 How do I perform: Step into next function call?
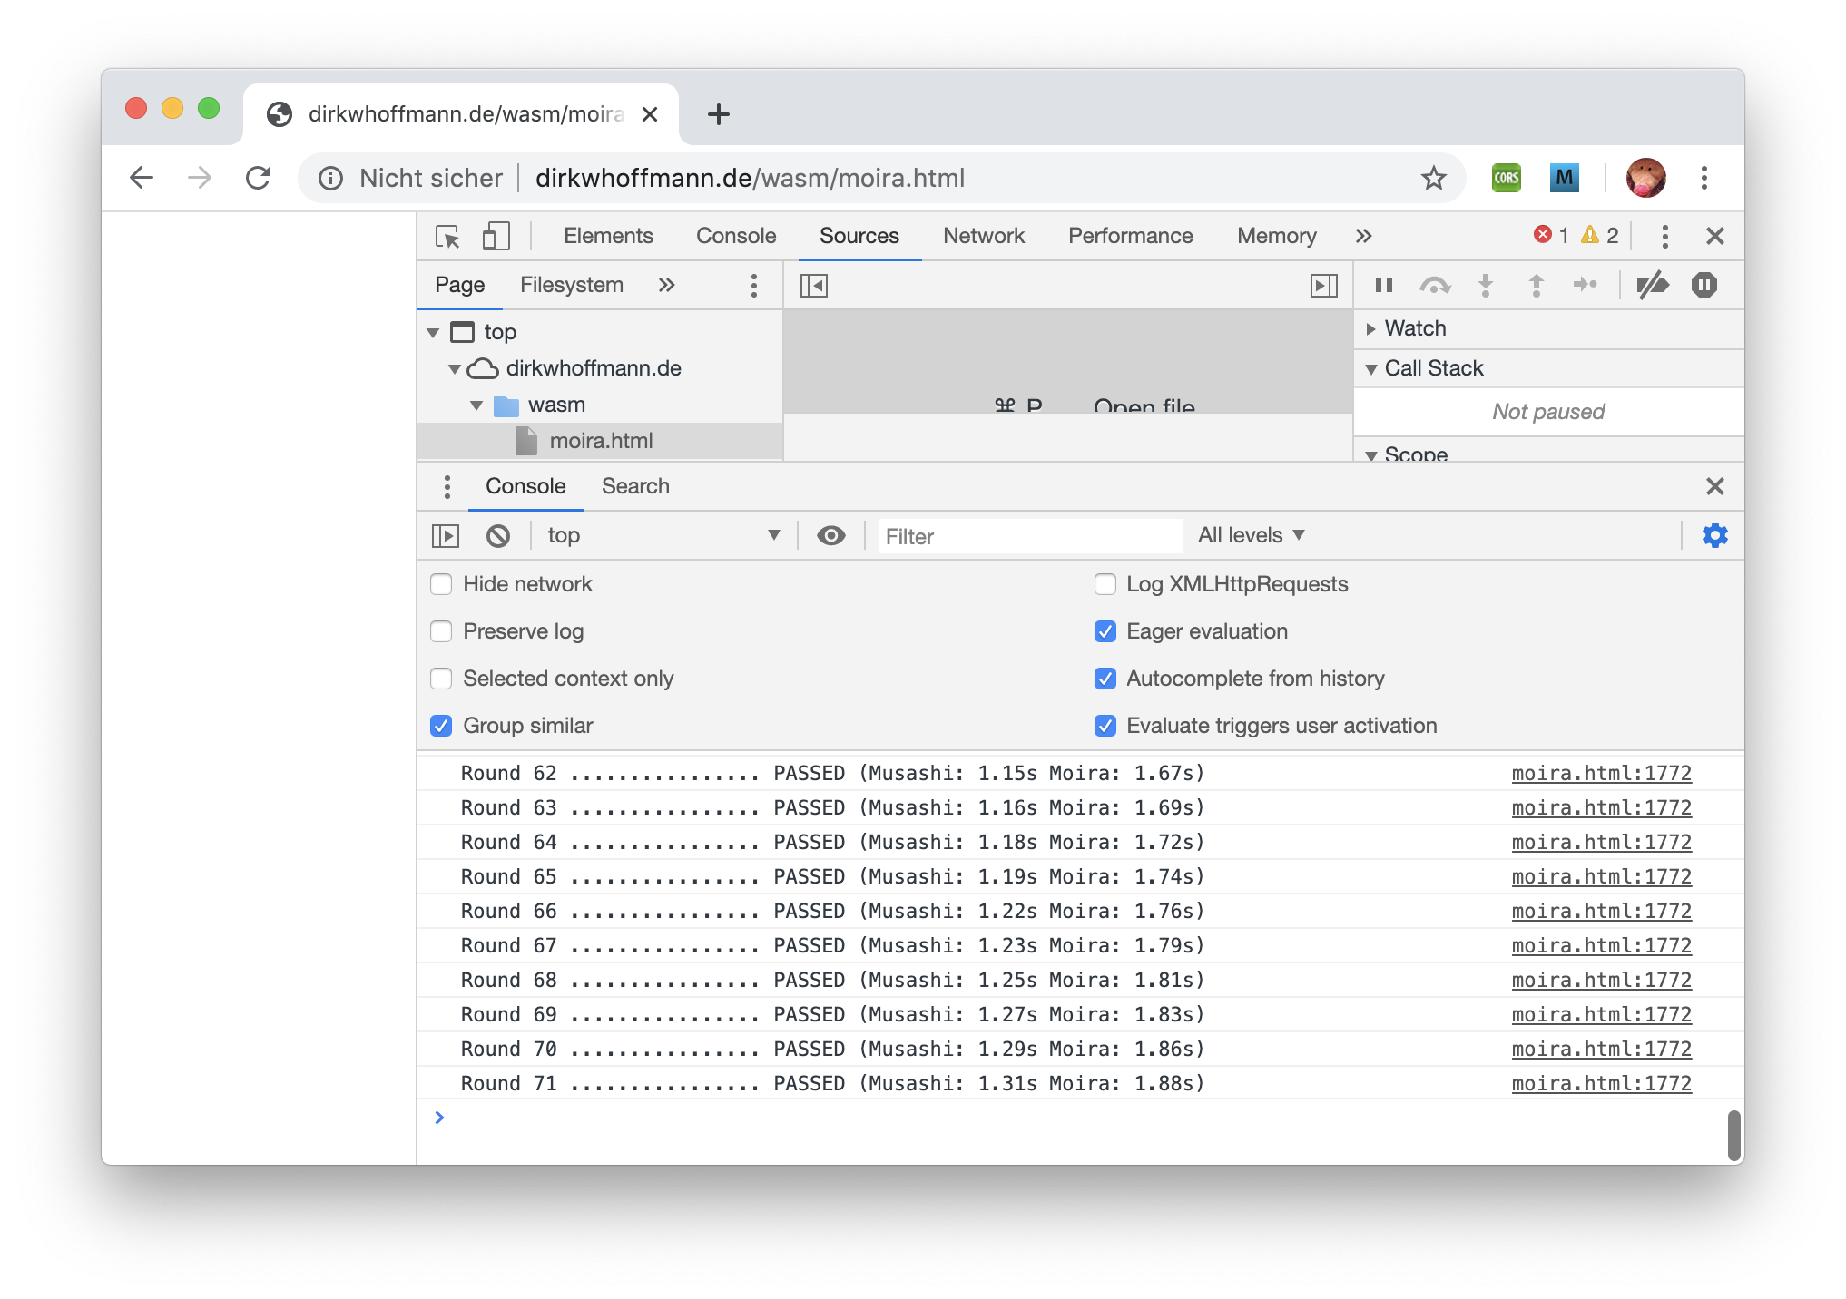[x=1486, y=286]
